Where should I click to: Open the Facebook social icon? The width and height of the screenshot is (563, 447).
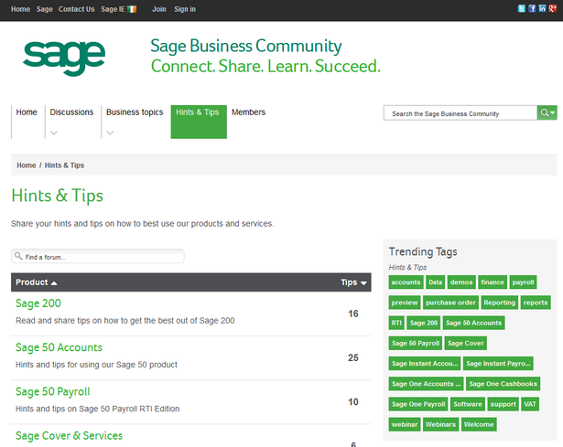pyautogui.click(x=532, y=8)
